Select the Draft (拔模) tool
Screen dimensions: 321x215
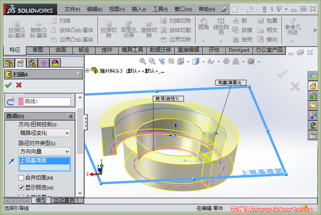click(x=242, y=30)
